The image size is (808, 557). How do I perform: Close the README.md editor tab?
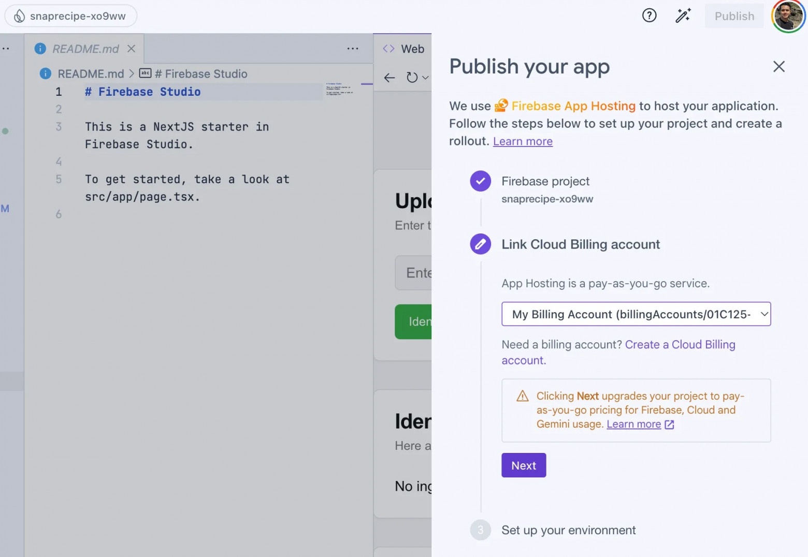[x=132, y=49]
